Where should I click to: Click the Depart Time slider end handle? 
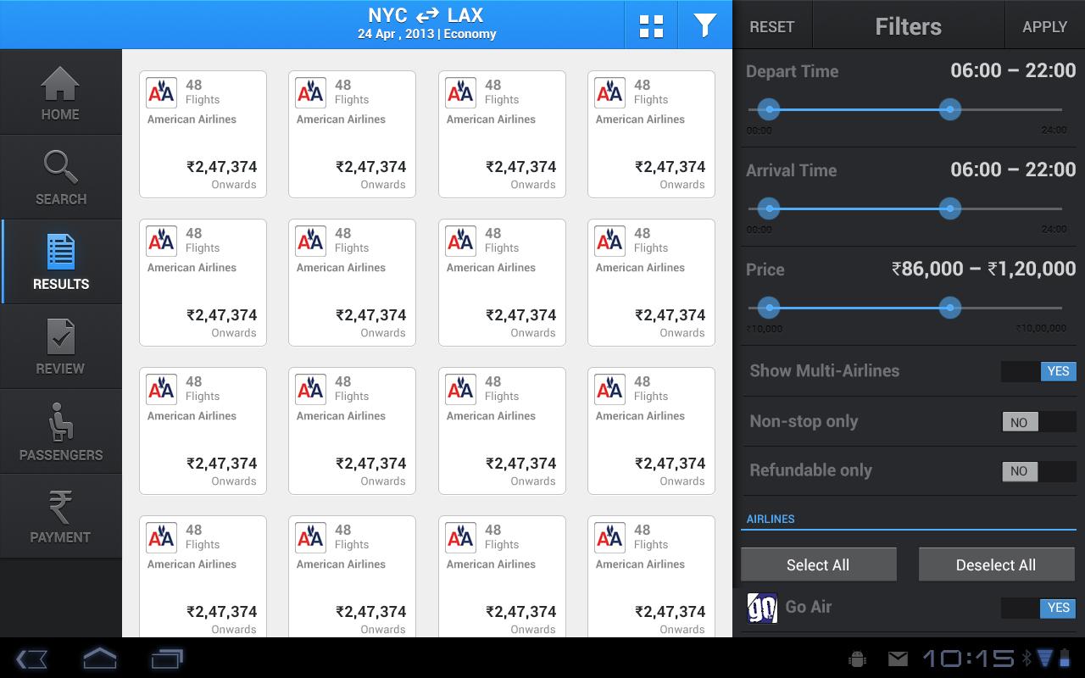coord(950,109)
